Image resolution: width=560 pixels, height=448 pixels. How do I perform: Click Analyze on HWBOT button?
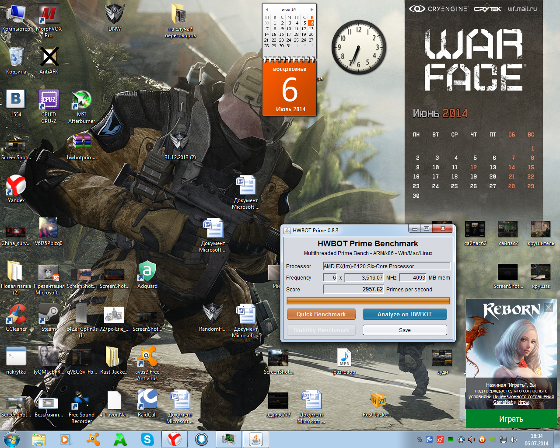click(405, 314)
